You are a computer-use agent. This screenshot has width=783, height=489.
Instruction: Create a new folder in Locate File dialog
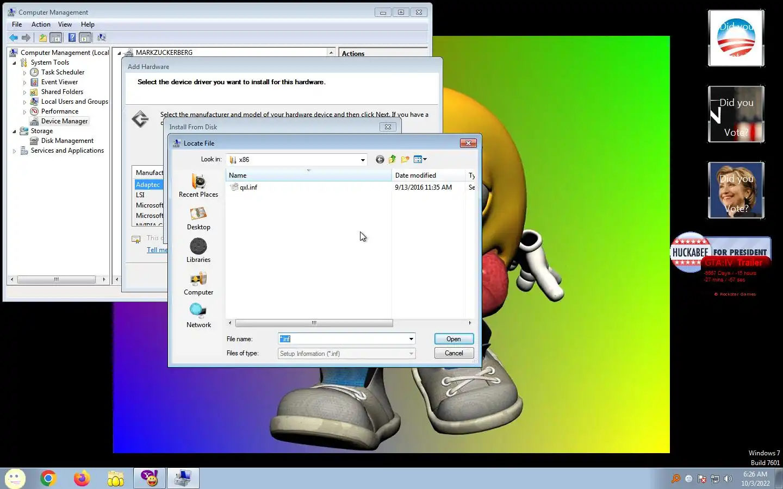tap(405, 159)
